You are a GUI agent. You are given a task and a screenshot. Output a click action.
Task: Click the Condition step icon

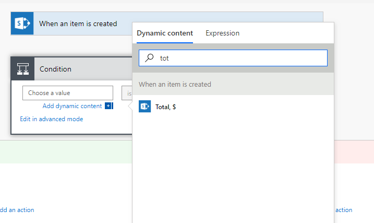tap(22, 69)
